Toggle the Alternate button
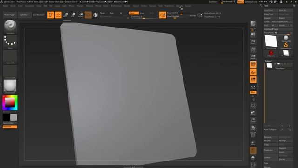 pos(10,127)
